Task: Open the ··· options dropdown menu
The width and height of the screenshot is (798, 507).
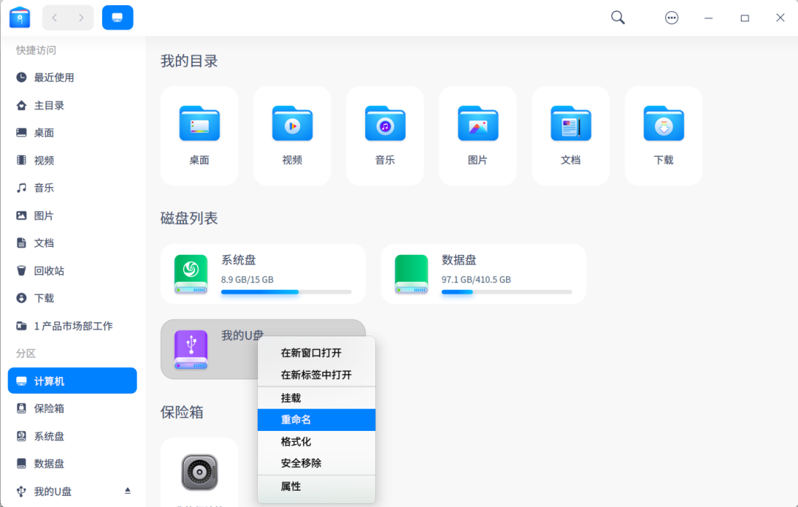Action: pos(671,17)
